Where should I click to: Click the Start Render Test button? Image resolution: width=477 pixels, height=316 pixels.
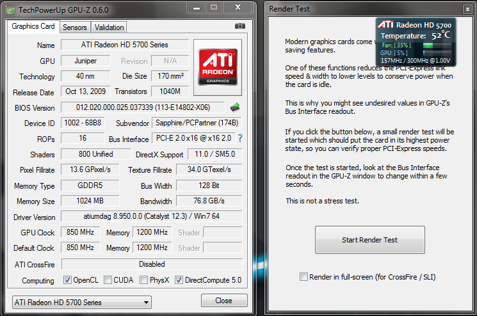[370, 240]
